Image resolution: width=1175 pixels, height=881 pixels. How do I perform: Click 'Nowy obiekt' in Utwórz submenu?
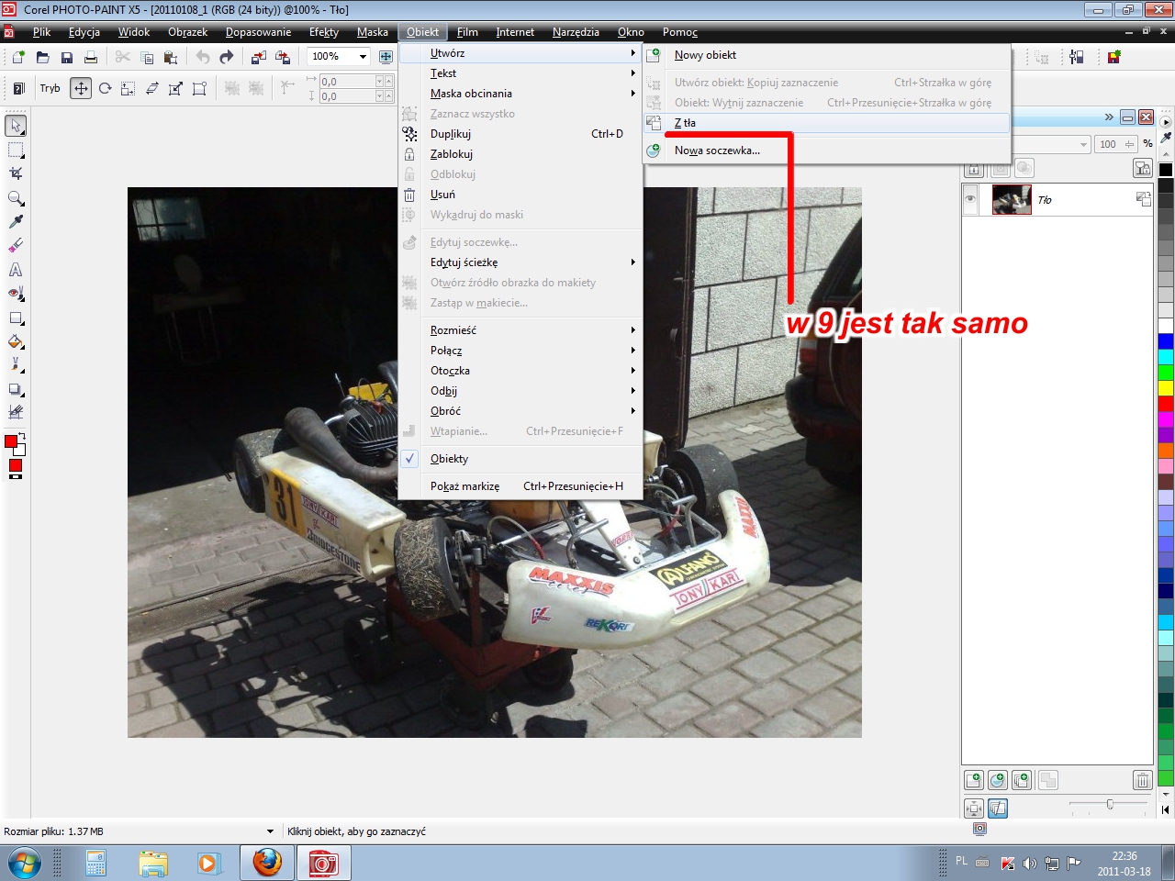(705, 55)
